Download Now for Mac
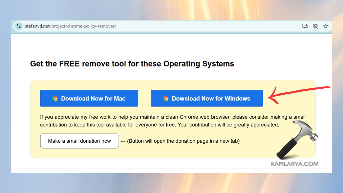 click(x=89, y=98)
